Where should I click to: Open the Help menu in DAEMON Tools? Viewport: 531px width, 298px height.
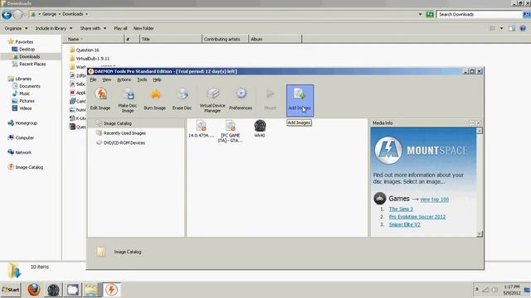(157, 79)
